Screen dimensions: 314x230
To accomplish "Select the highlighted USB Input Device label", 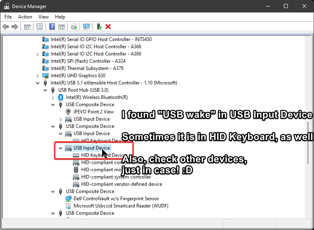I will [x=92, y=148].
